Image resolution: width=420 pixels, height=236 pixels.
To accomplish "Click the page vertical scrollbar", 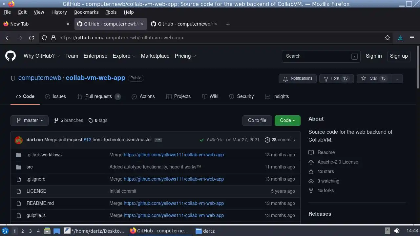I will point(418,68).
